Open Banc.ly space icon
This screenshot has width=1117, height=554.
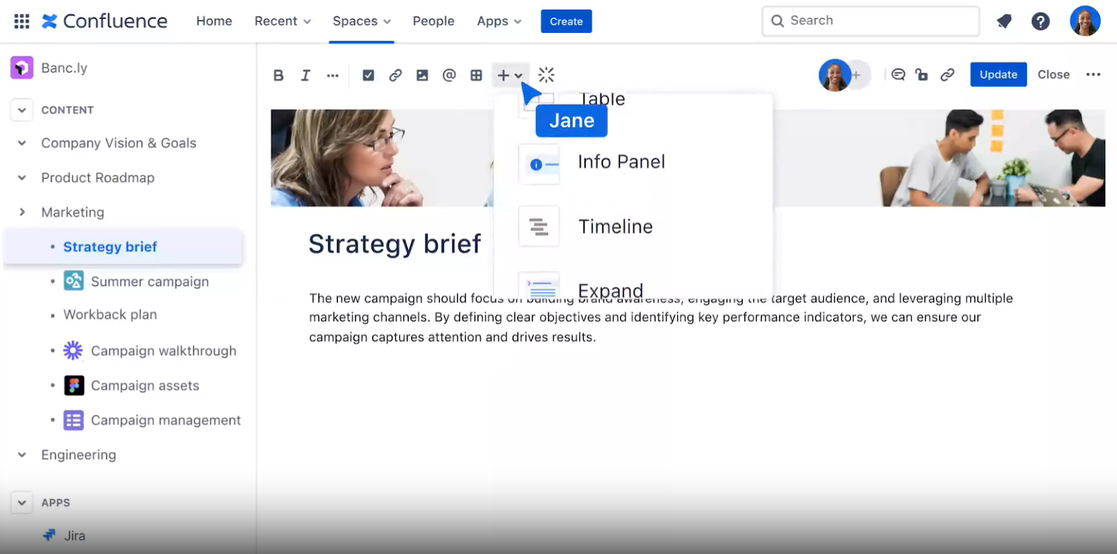(22, 68)
